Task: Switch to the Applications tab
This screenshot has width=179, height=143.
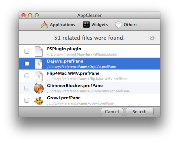Action: pyautogui.click(x=58, y=24)
